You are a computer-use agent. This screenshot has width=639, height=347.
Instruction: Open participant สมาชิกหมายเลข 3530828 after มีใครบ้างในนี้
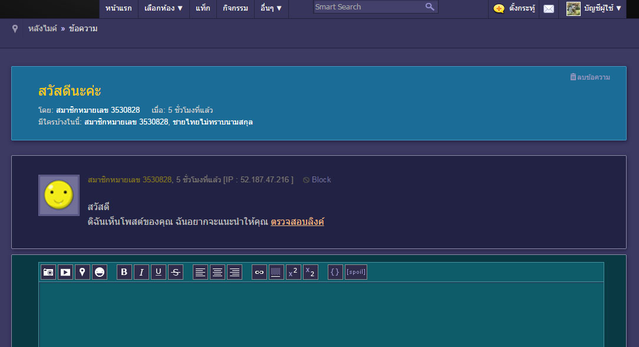click(126, 122)
